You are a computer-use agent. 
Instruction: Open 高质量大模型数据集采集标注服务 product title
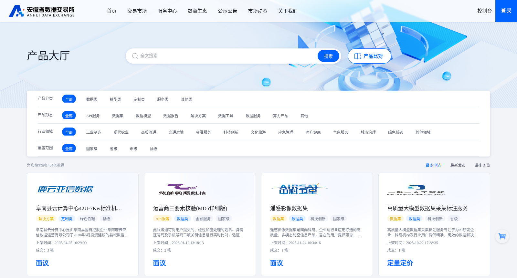click(x=427, y=208)
